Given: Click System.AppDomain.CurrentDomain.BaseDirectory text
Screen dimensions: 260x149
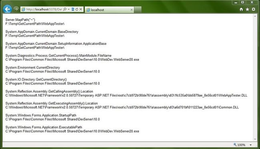Looking at the screenshot, I should (x=42, y=32).
